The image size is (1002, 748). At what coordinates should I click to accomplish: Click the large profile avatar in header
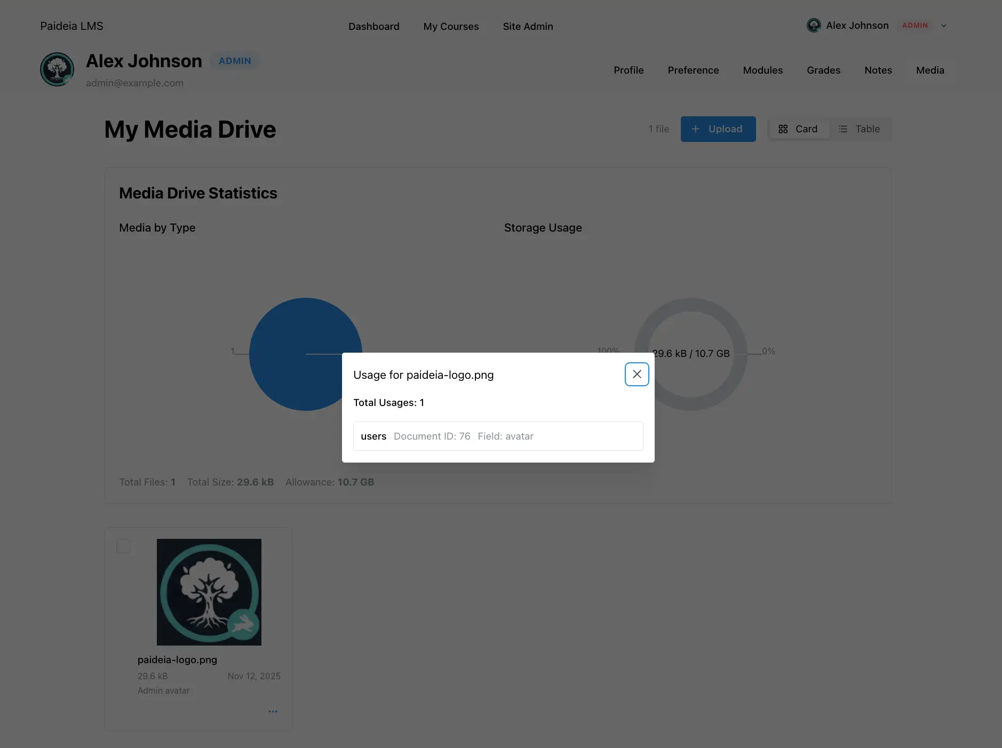57,69
